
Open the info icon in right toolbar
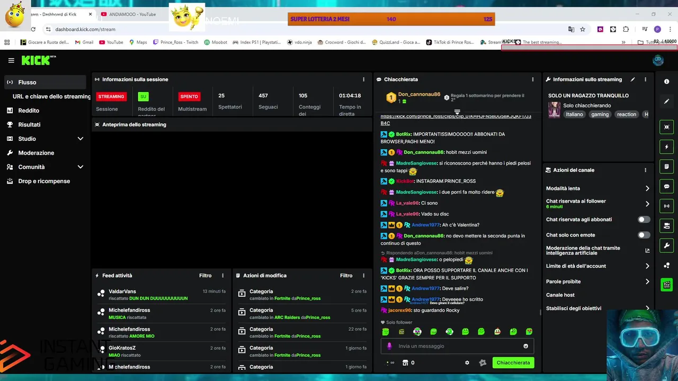tap(666, 81)
